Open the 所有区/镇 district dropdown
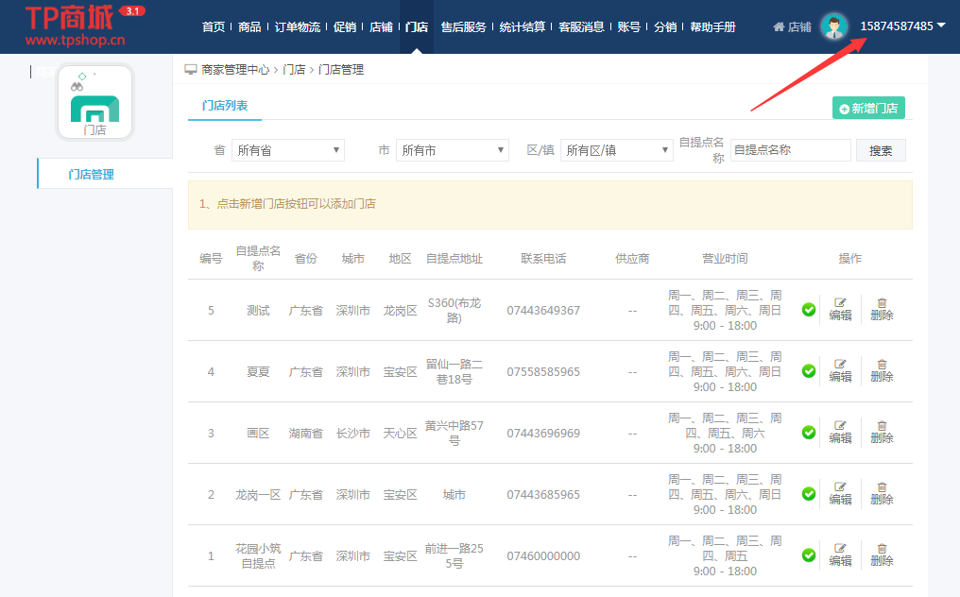Image resolution: width=960 pixels, height=597 pixels. (x=616, y=150)
